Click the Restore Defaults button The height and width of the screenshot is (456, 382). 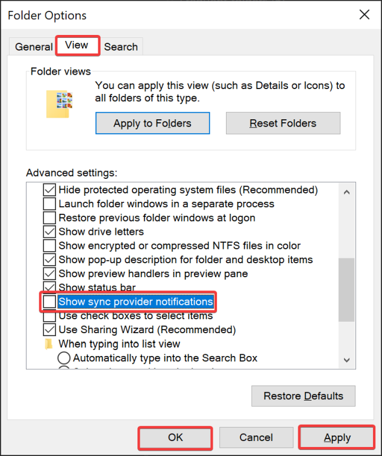[x=303, y=396]
